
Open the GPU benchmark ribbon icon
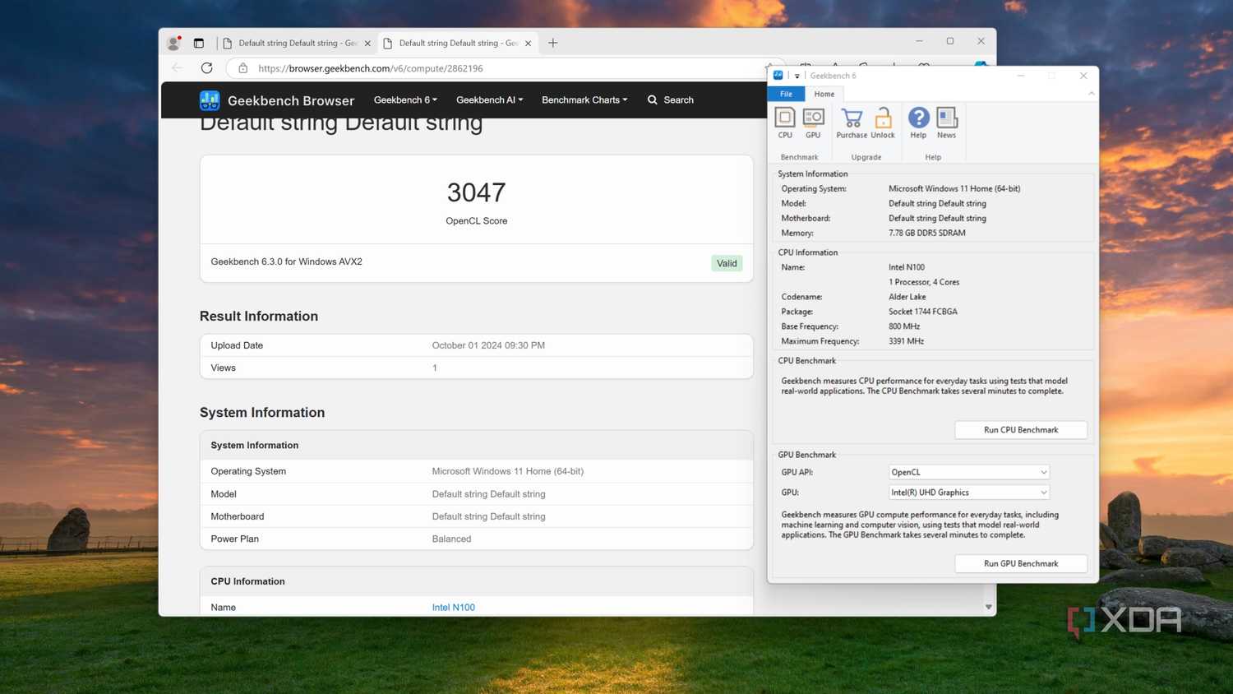click(x=813, y=123)
